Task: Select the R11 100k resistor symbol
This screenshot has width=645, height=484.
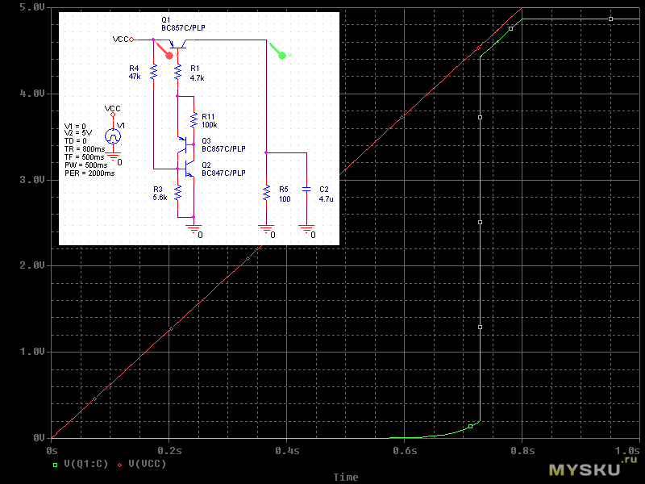Action: click(x=193, y=120)
